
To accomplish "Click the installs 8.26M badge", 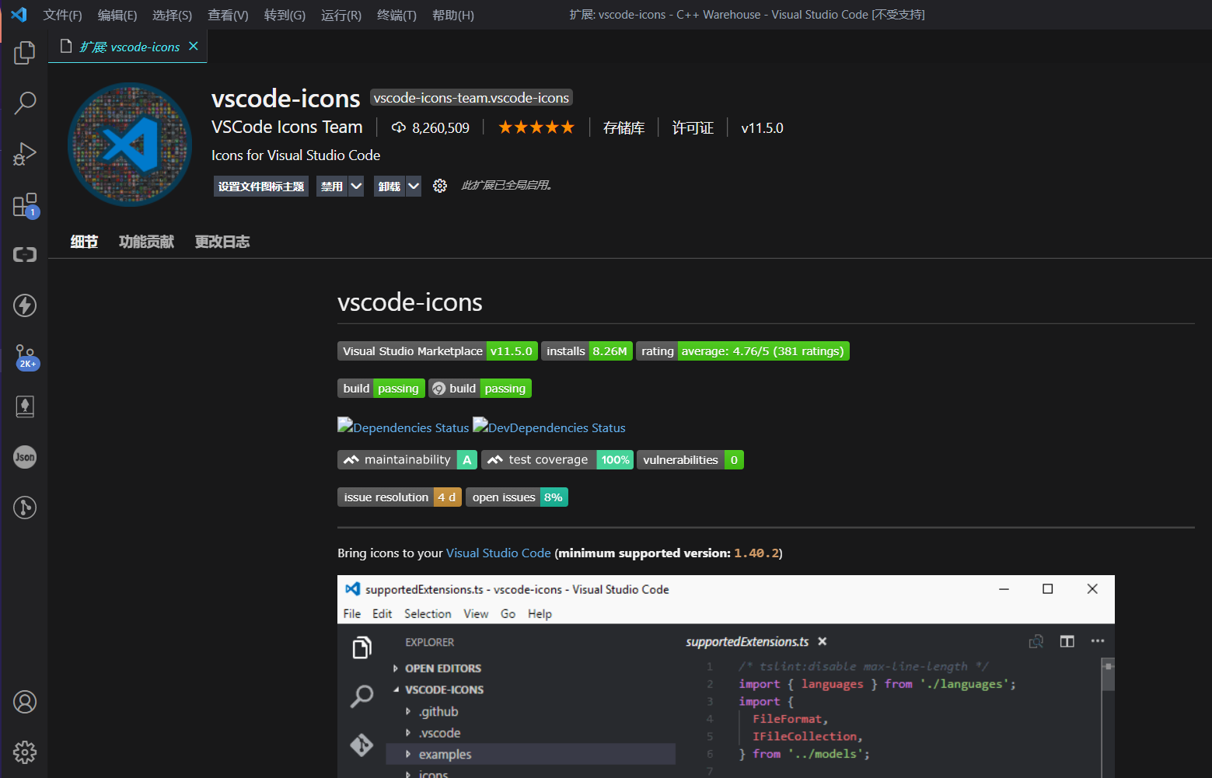I will [587, 351].
